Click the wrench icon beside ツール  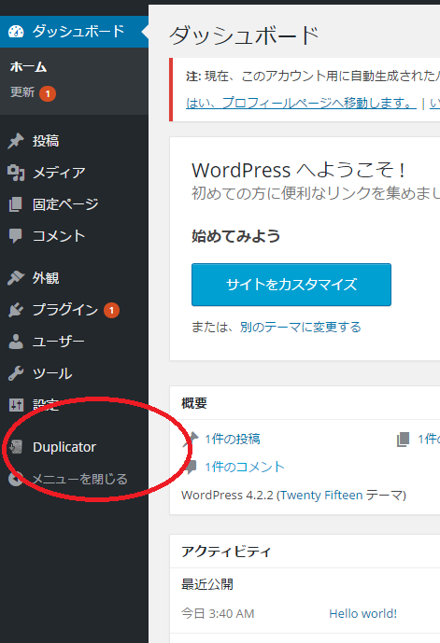tap(16, 373)
